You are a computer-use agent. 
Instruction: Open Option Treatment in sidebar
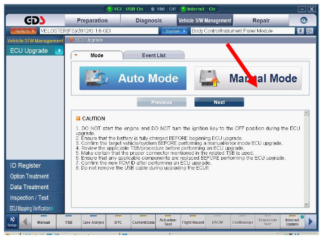35,176
